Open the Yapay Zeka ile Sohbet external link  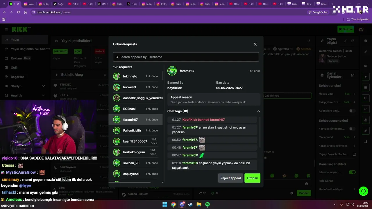(x=354, y=154)
